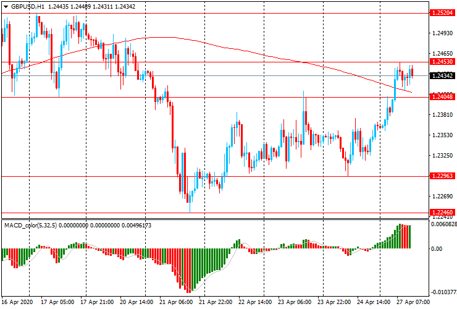Click the 0.0060828 MACD scale value

pos(443,224)
